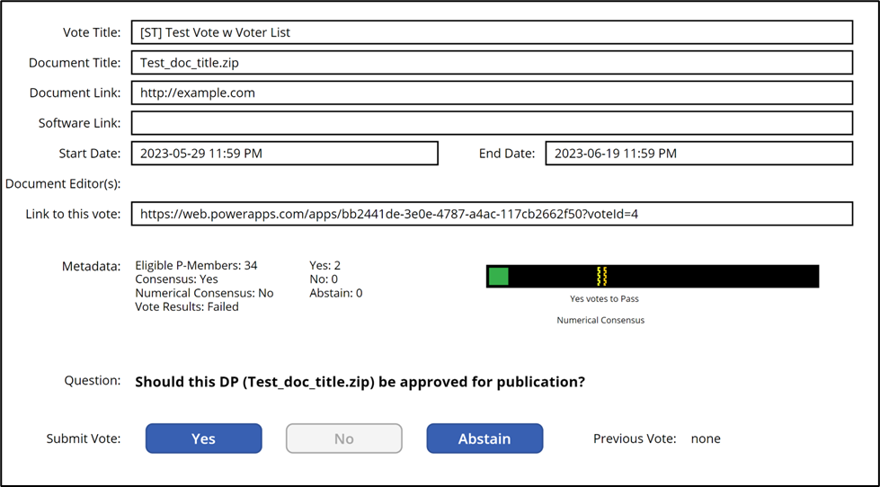Click the End Date field

tap(698, 154)
